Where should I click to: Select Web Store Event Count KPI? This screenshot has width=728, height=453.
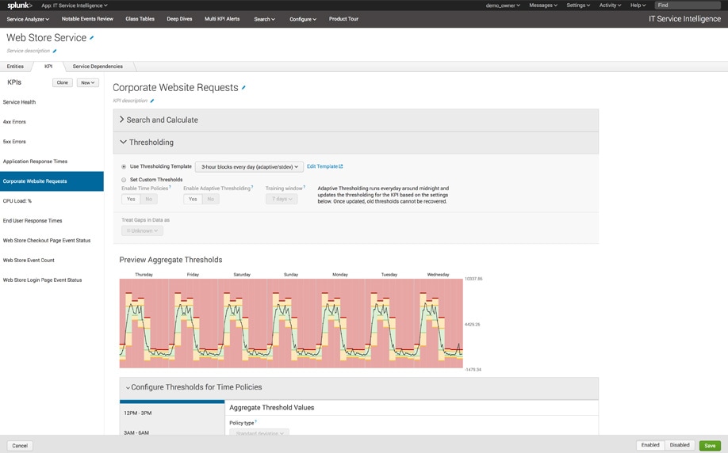(x=52, y=261)
